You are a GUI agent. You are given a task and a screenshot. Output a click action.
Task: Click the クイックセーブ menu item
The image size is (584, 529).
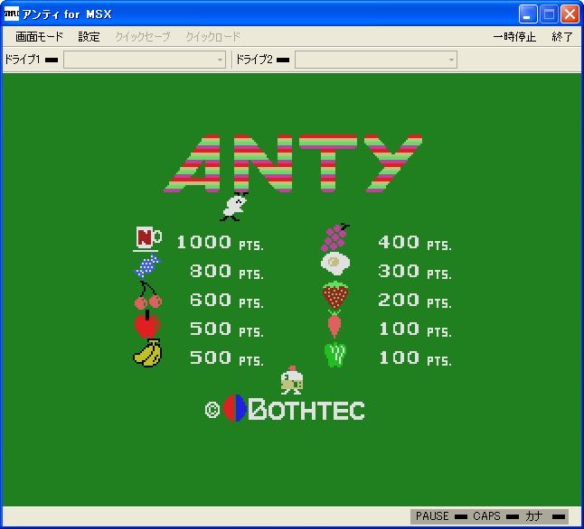(x=143, y=36)
